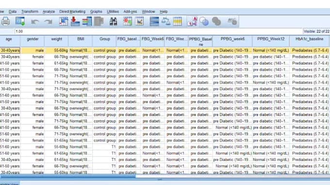
Task: Open the Window menu
Action: [148, 12]
